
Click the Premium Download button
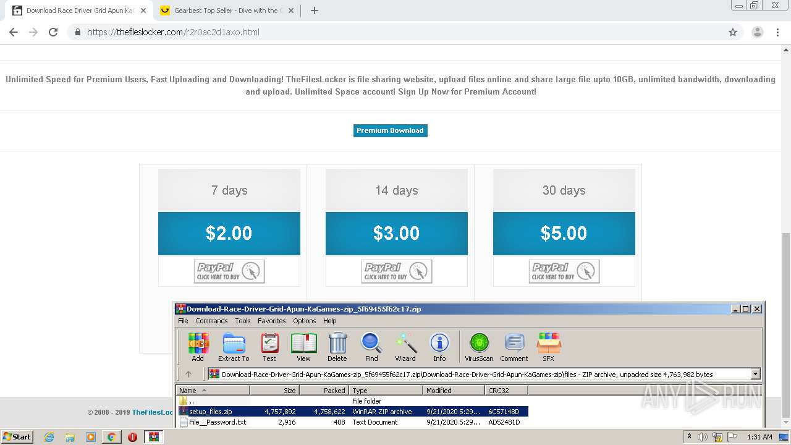390,130
